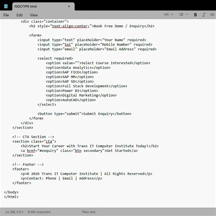Image resolution: width=216 pixels, height=216 pixels.
Task: Click the <!-- CTA Section --> comment line
Action: [33, 137]
